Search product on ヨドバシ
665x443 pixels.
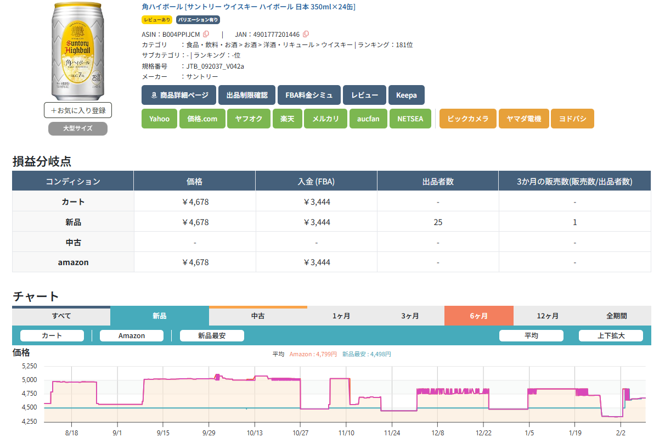pos(572,119)
